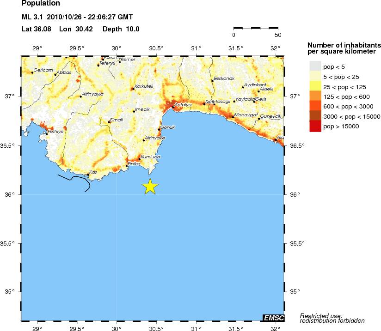Select the Manavgat city marker

coord(233,117)
